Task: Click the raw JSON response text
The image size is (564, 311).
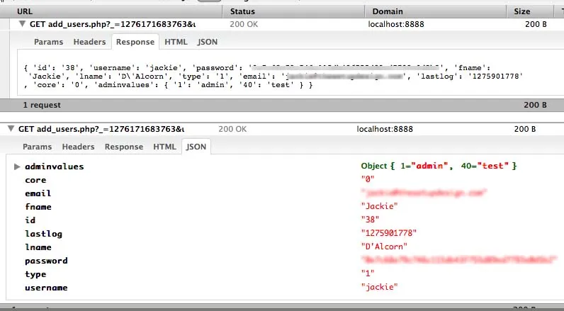Action: pyautogui.click(x=273, y=77)
